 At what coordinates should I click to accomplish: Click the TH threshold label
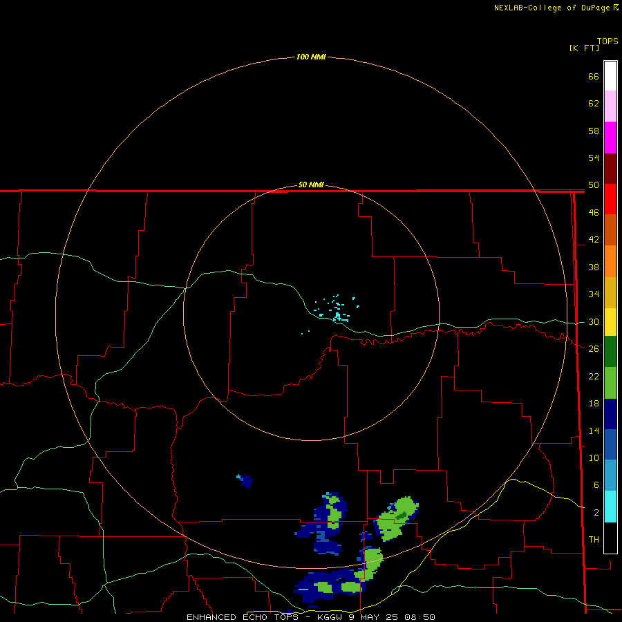(594, 539)
